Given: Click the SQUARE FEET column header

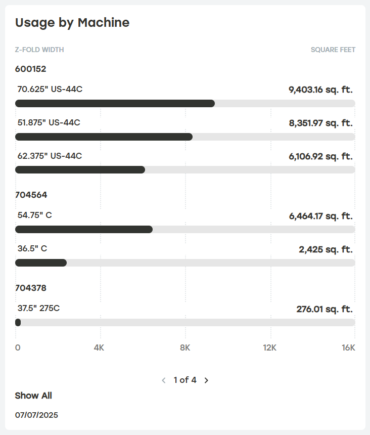Looking at the screenshot, I should tap(332, 50).
